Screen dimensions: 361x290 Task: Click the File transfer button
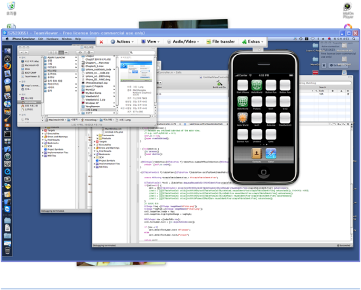pyautogui.click(x=221, y=42)
